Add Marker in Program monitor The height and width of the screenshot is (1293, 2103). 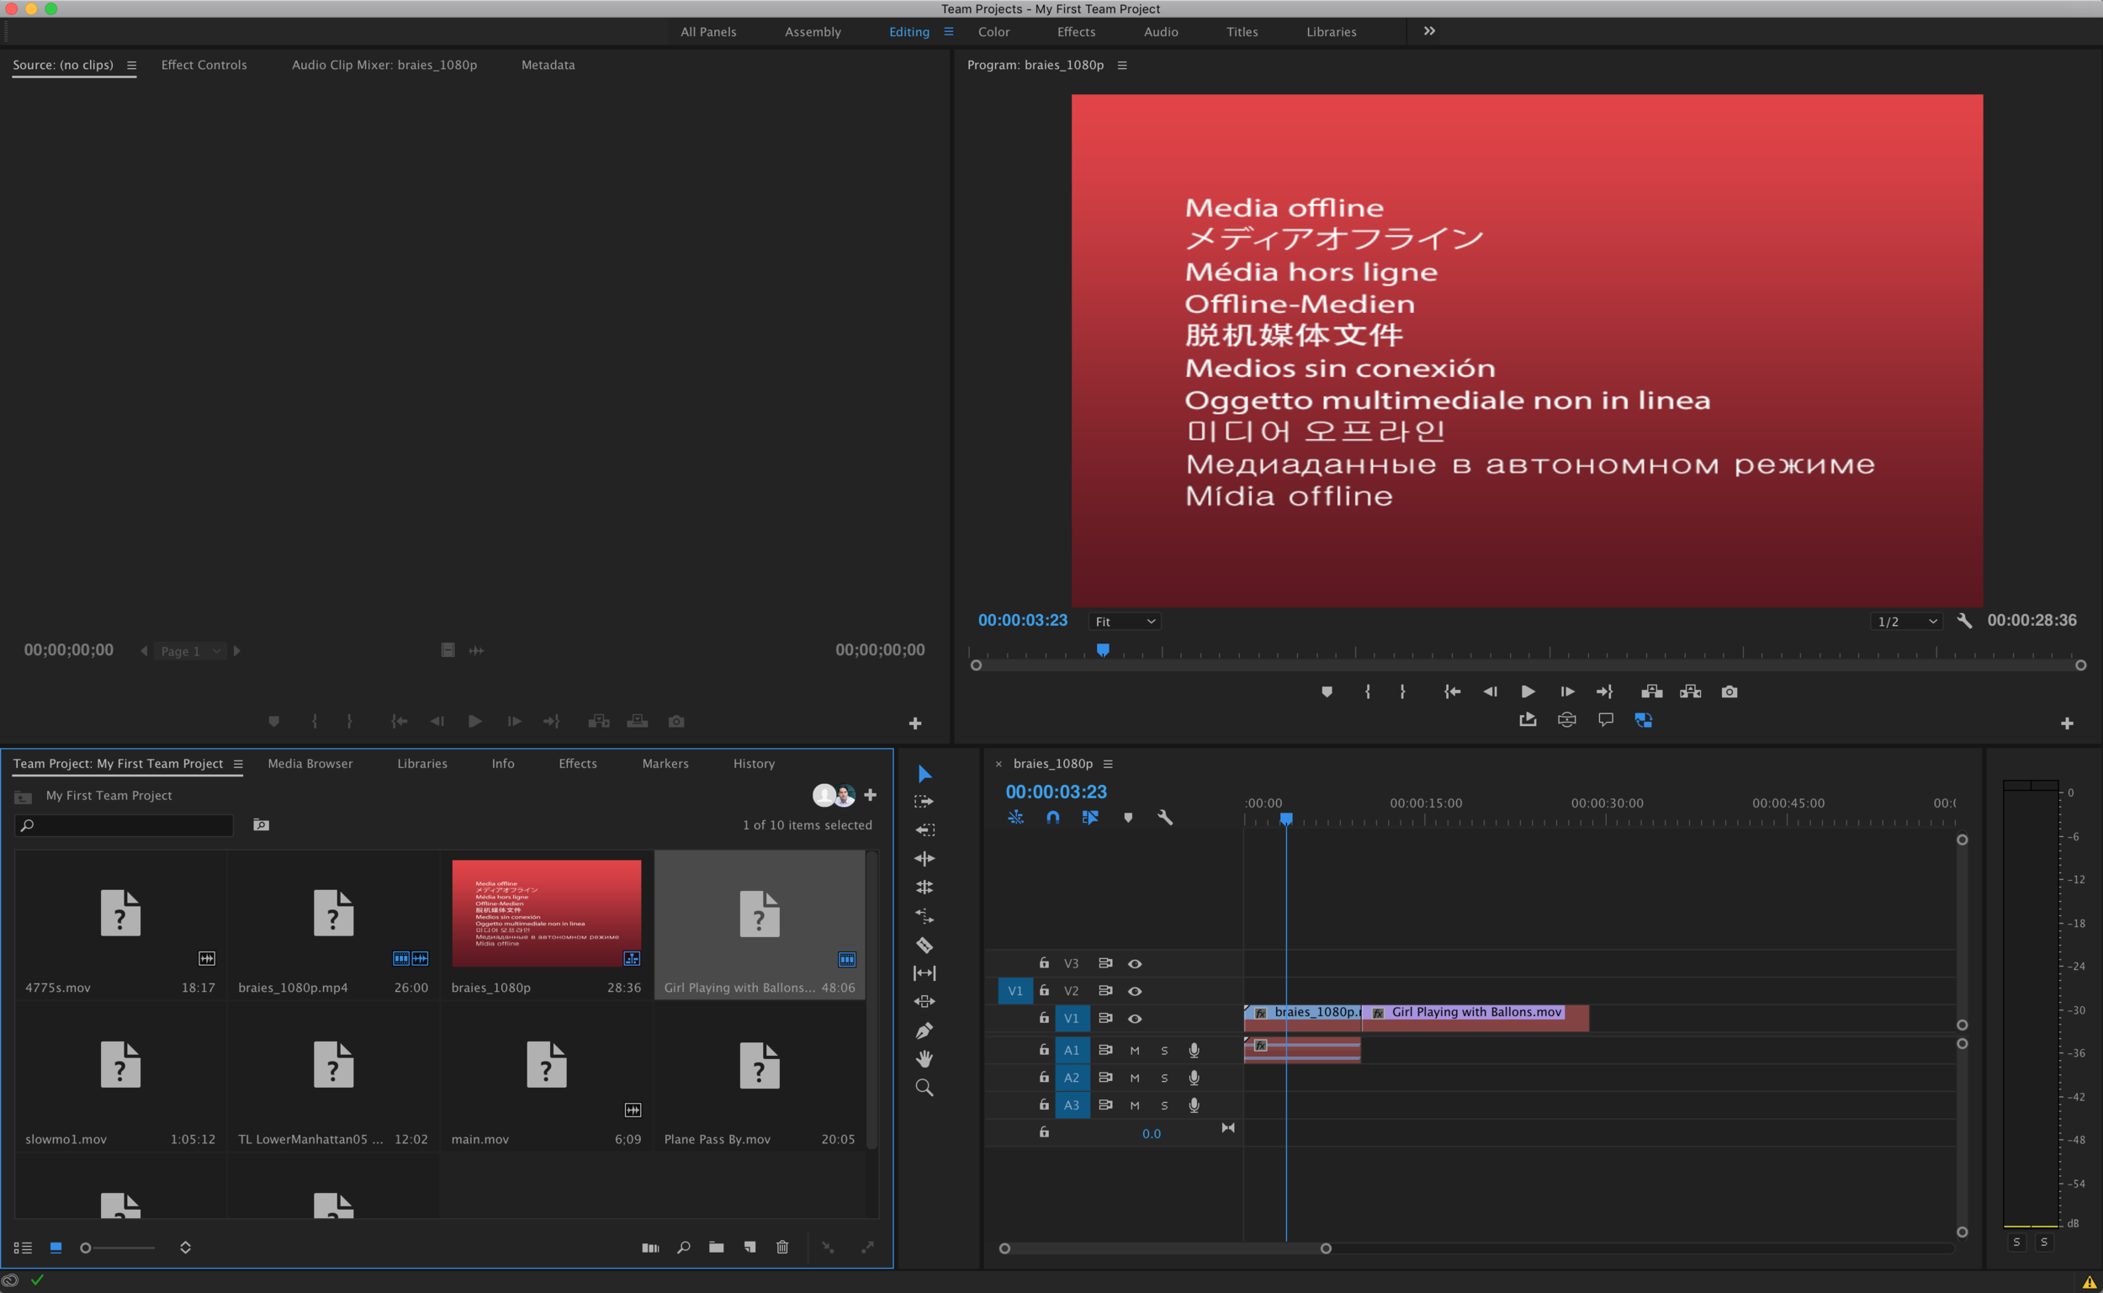tap(1327, 692)
